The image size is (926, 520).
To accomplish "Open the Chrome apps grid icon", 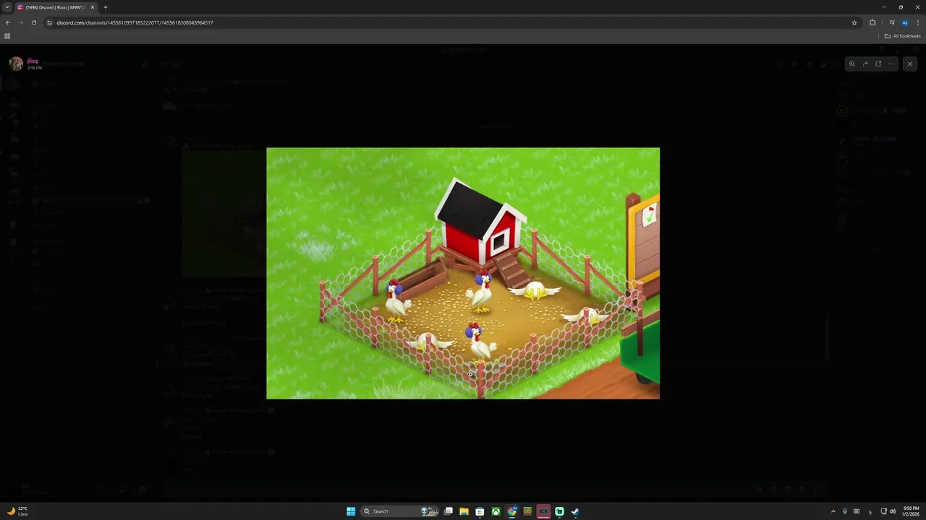I will (7, 36).
